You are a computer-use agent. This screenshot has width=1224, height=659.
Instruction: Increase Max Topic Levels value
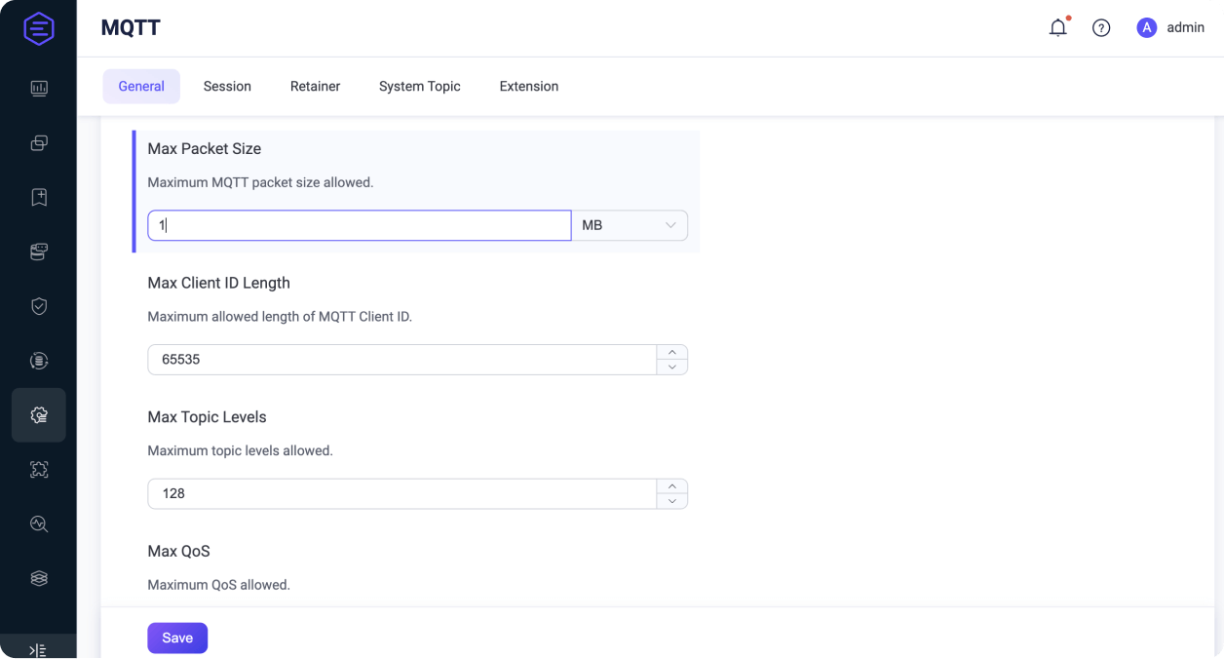672,485
